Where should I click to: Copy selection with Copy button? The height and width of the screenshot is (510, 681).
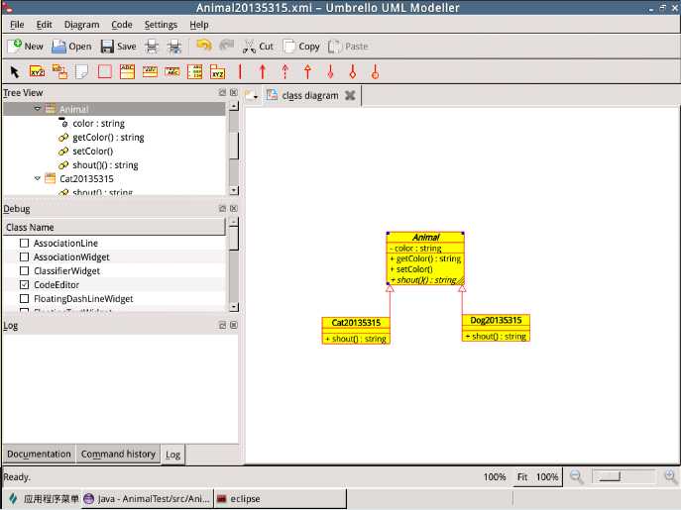[301, 46]
